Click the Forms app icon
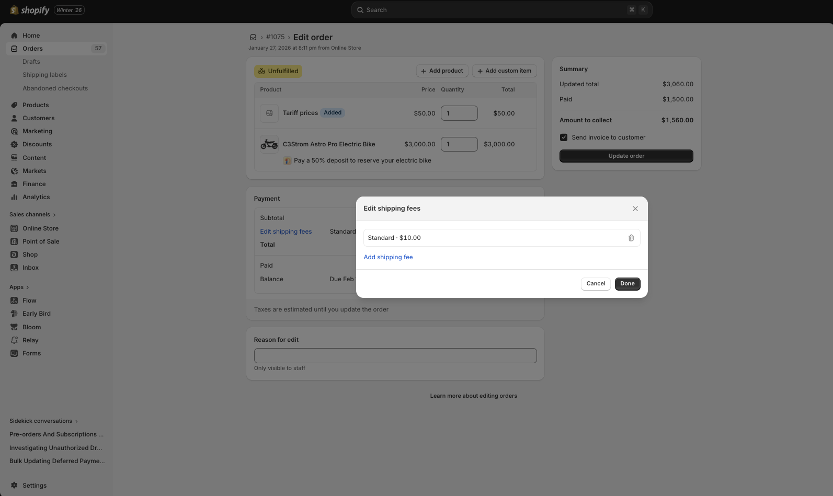The image size is (833, 496). coord(14,353)
